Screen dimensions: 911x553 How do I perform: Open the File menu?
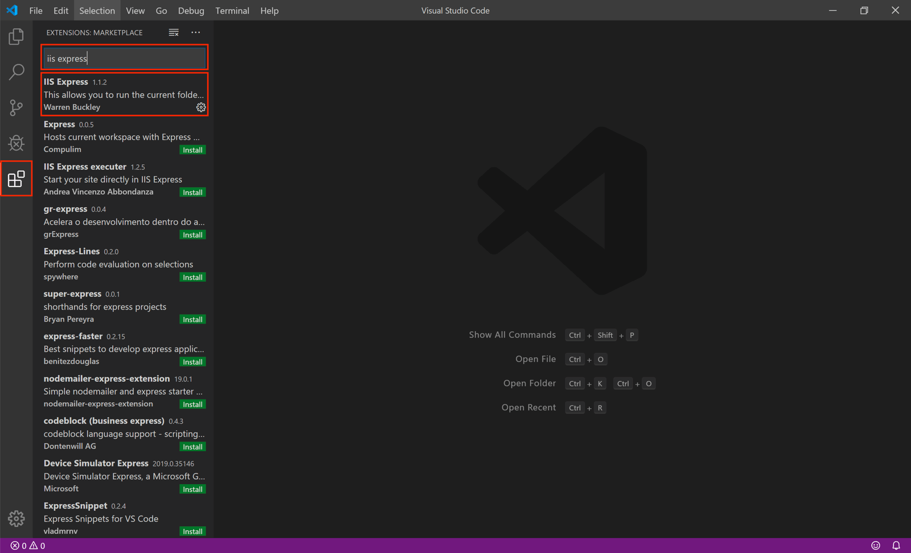tap(36, 10)
